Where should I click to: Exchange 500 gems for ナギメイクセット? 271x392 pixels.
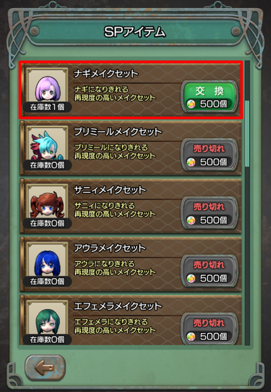[210, 96]
